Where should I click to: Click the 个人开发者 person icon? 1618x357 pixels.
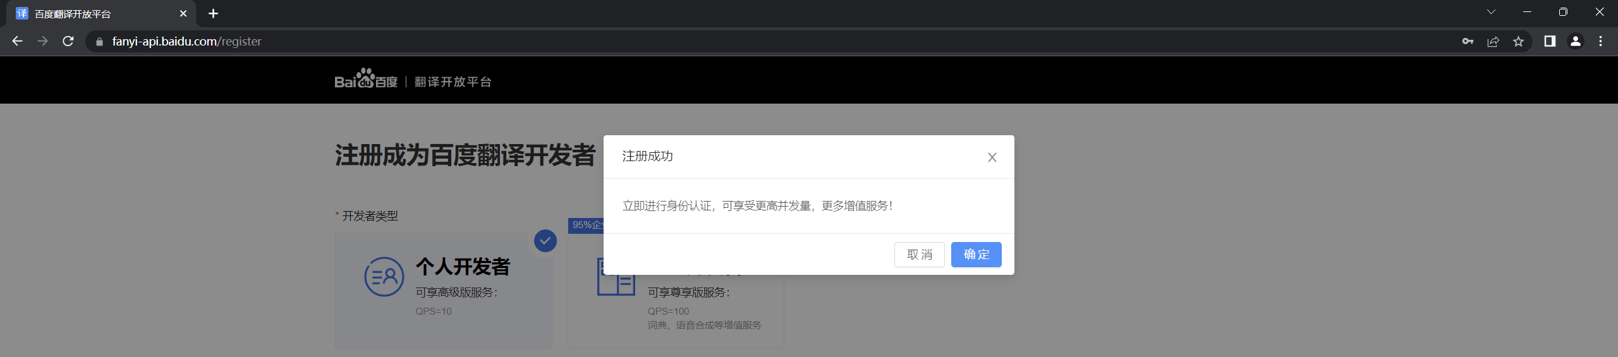[384, 277]
